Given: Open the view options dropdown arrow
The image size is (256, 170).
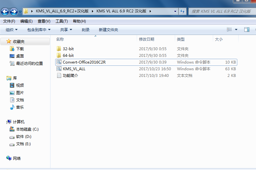Looking at the screenshot, I should pos(236,30).
